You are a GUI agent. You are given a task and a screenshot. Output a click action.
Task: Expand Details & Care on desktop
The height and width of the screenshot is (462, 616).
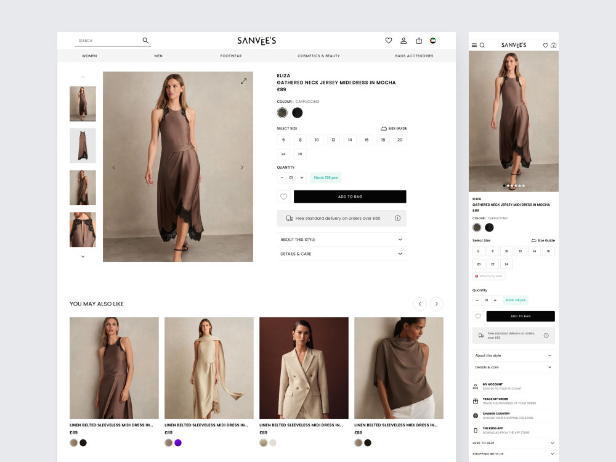[341, 254]
